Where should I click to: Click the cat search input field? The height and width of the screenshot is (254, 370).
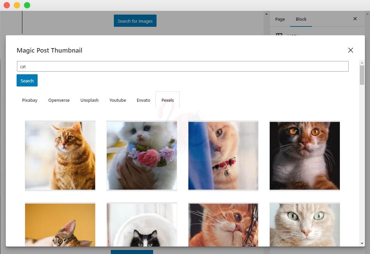pos(183,66)
